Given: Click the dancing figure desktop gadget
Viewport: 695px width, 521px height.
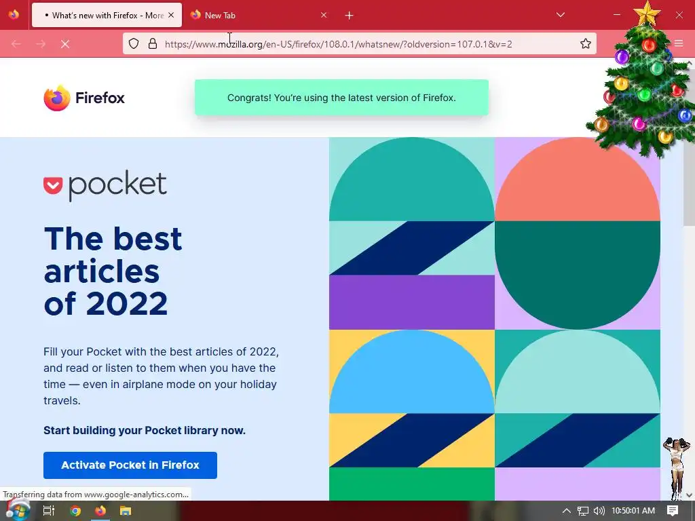Looking at the screenshot, I should pyautogui.click(x=677, y=469).
